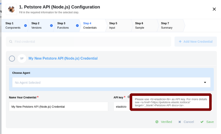
Task: Open the Choose Agent dropdown
Action: (111, 82)
